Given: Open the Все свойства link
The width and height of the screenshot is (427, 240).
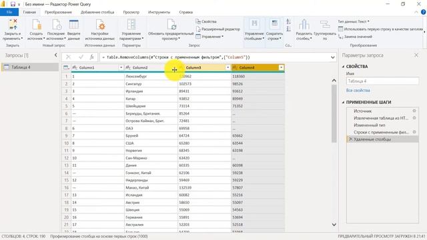Looking at the screenshot, I should pos(358,91).
